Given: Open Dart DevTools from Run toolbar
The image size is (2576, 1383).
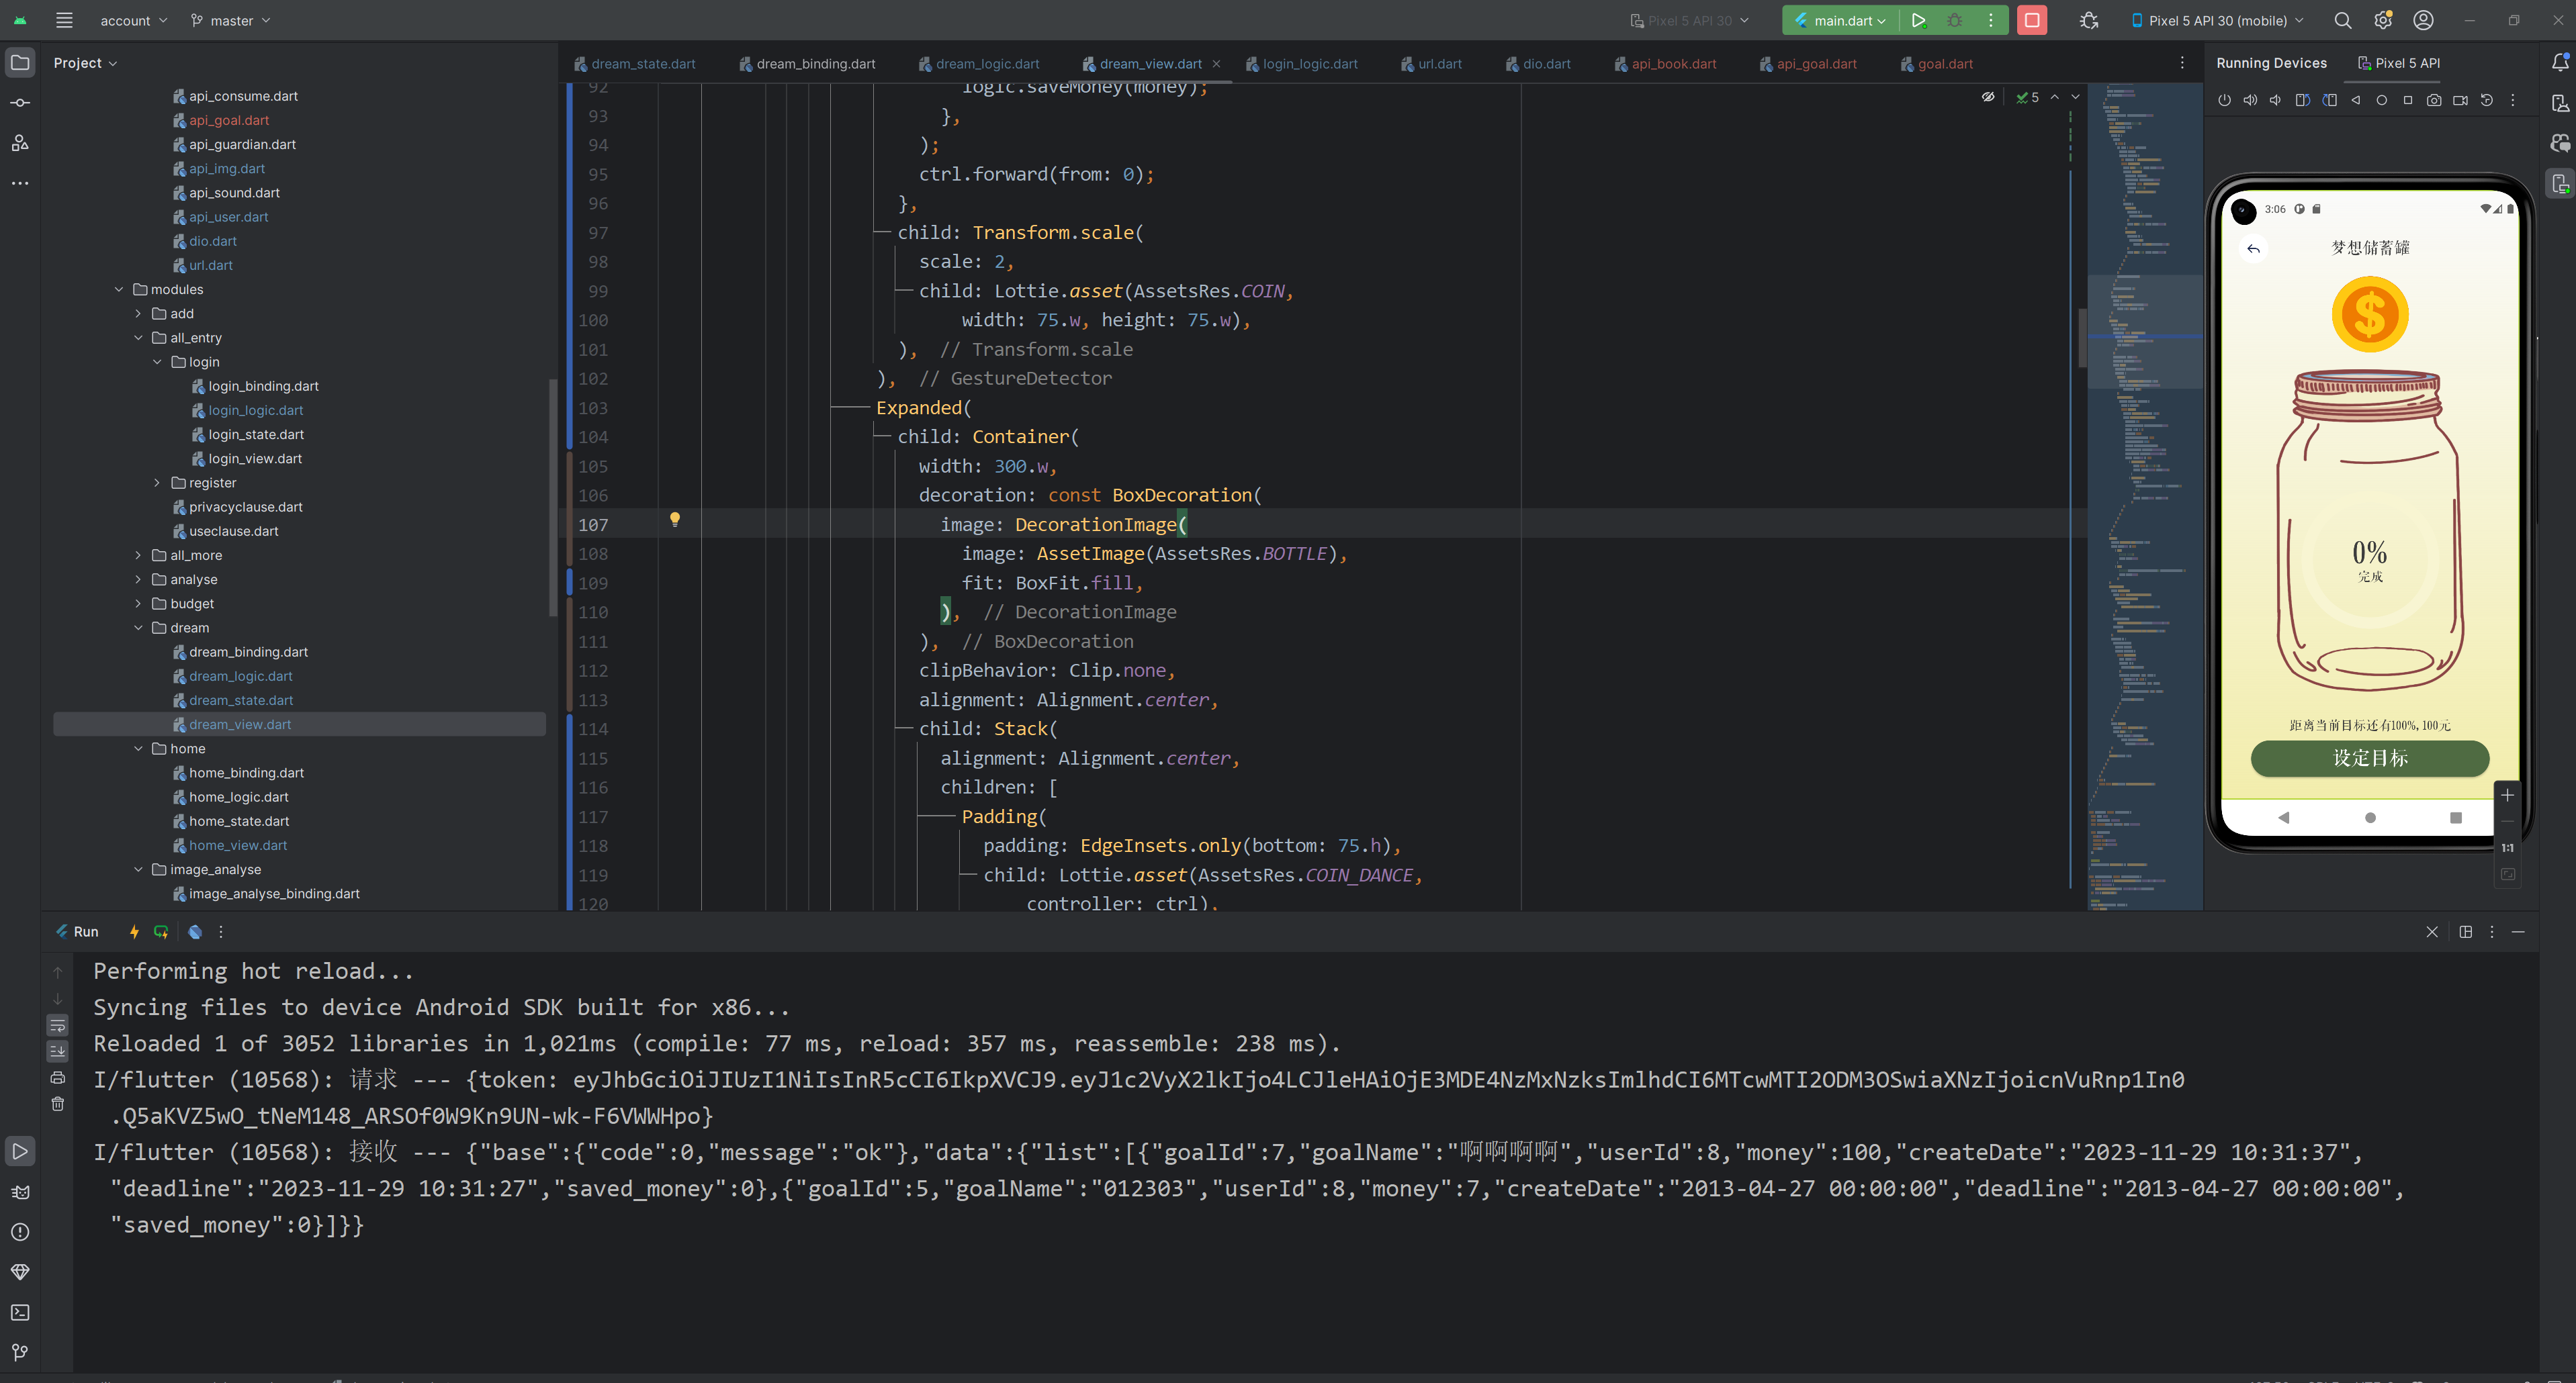Looking at the screenshot, I should tap(195, 931).
